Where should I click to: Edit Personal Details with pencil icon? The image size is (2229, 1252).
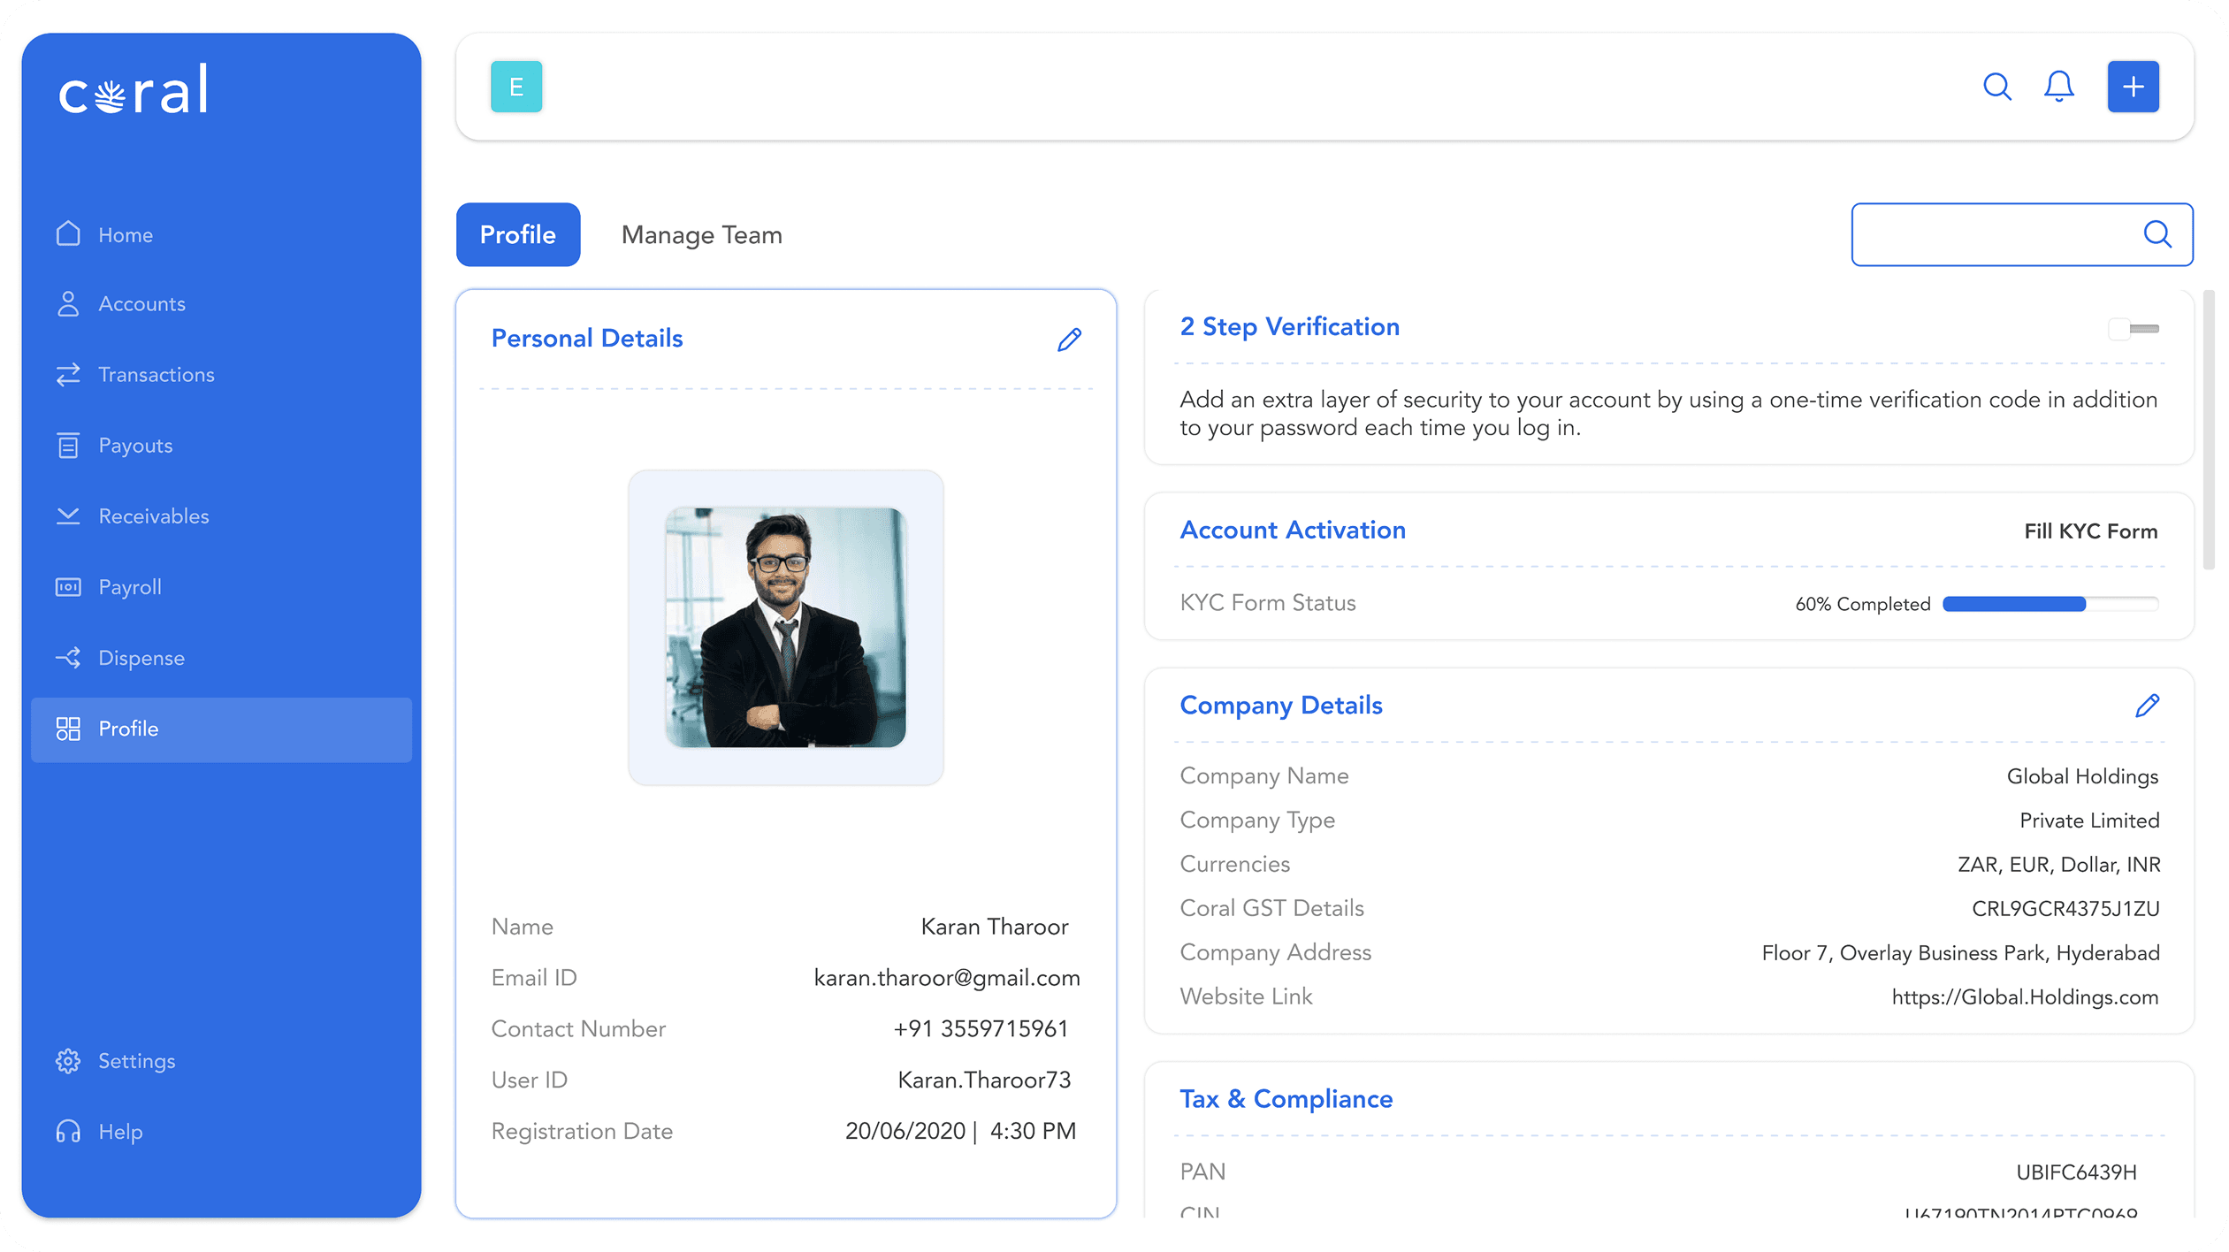[x=1069, y=340]
